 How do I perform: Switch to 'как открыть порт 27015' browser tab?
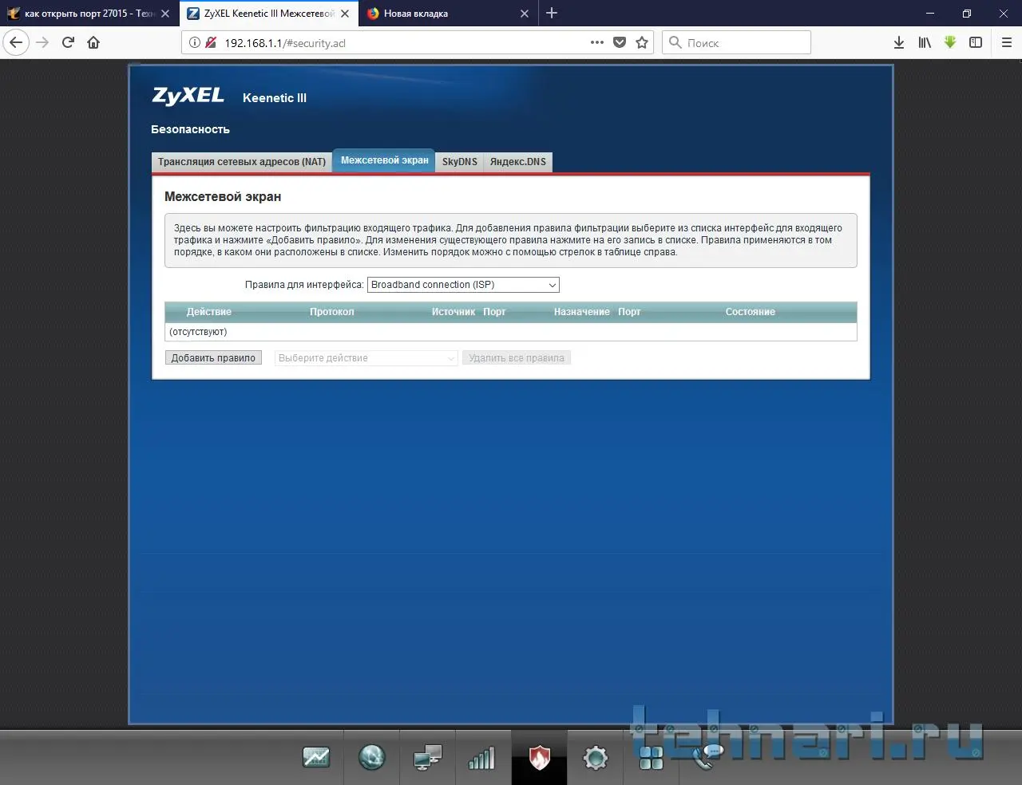[x=88, y=14]
